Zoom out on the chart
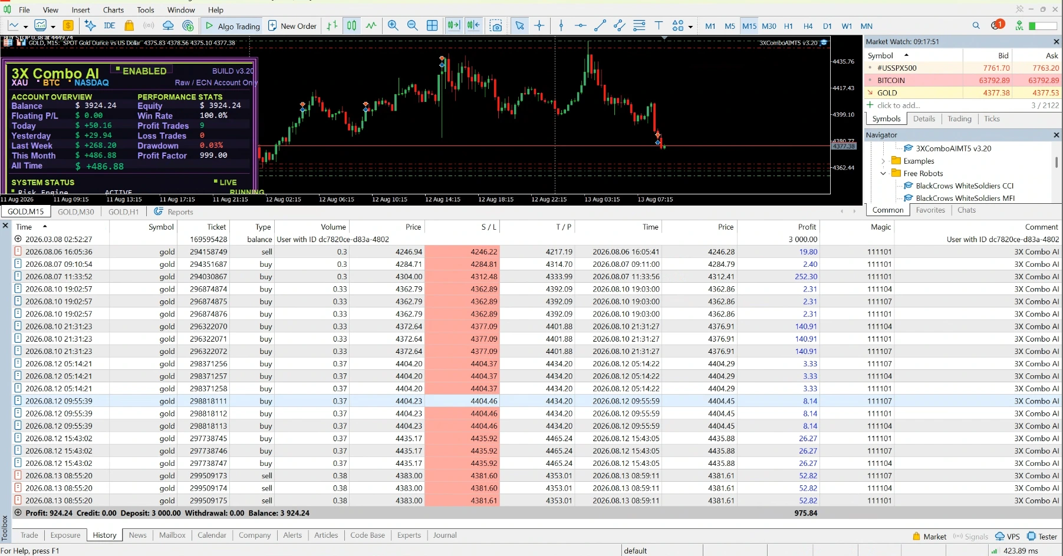This screenshot has width=1063, height=556. coord(413,25)
